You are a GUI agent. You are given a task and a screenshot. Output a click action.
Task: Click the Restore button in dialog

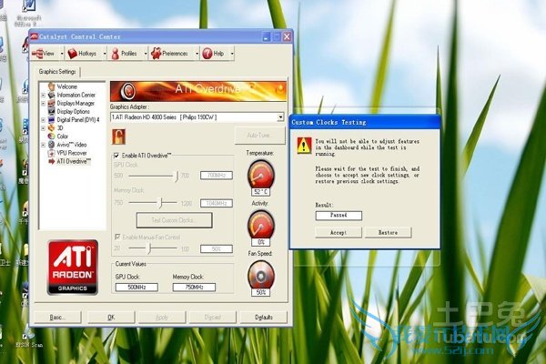(388, 232)
